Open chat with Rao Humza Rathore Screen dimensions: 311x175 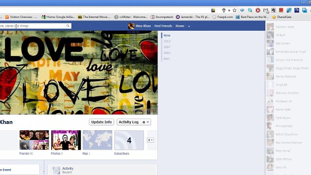(x=288, y=142)
